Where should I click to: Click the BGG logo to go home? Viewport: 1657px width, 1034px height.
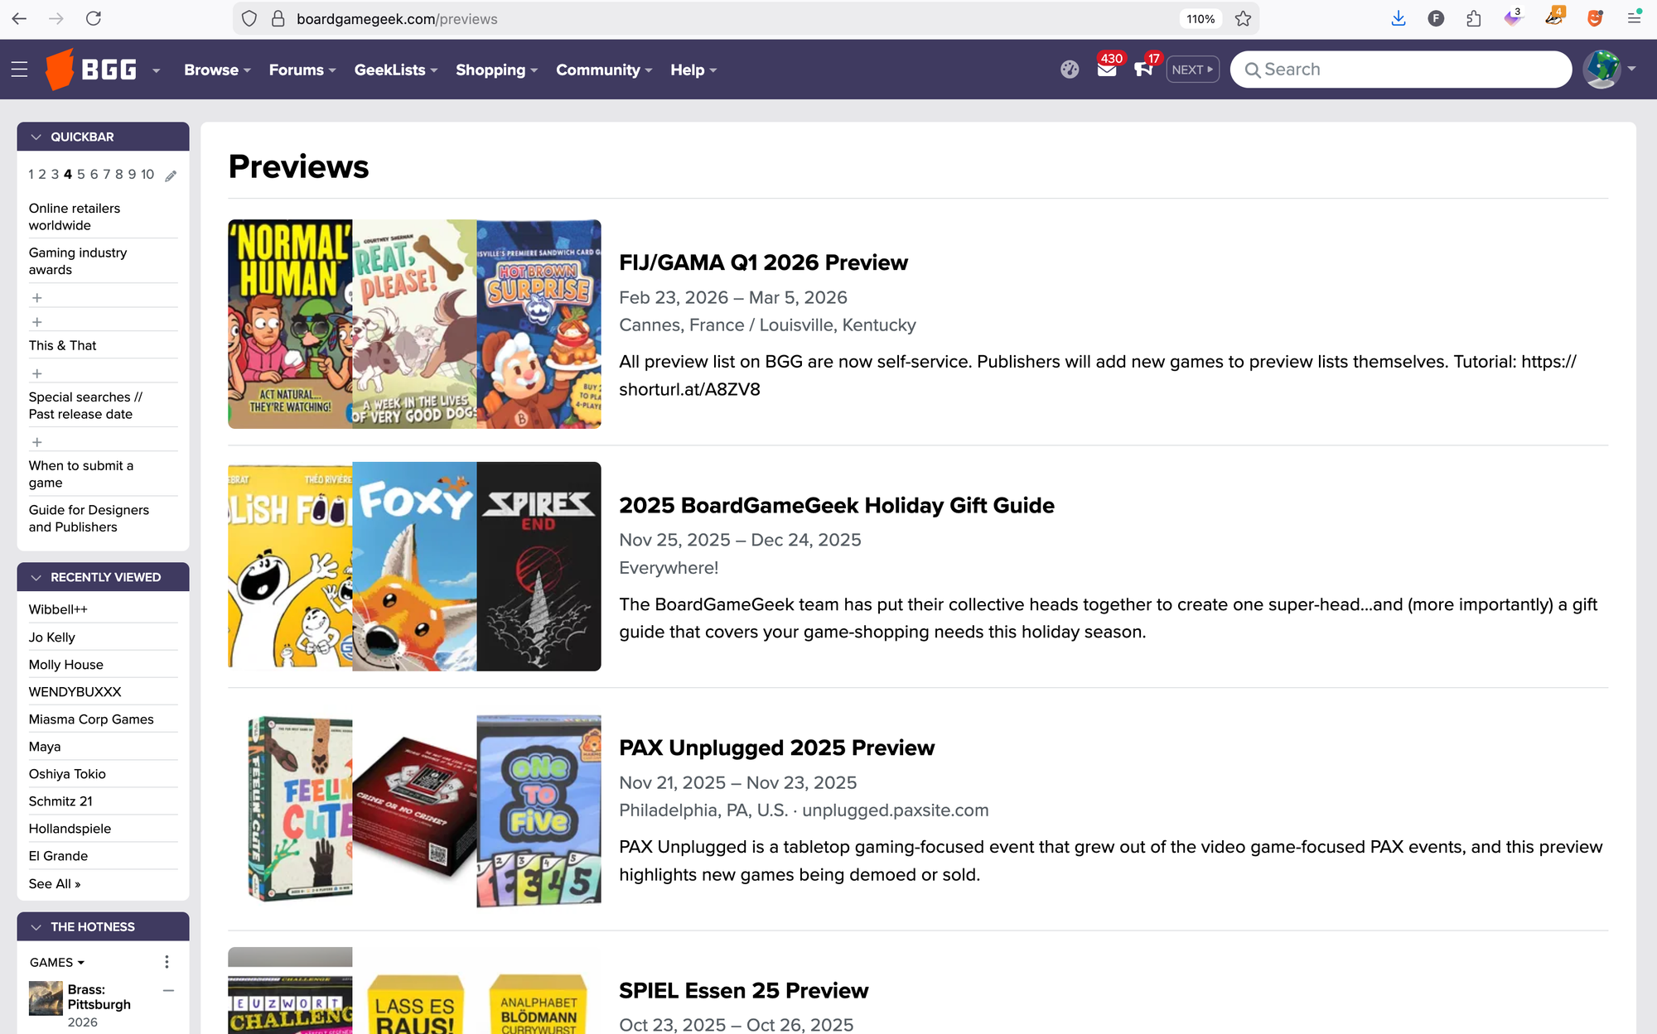[x=93, y=70]
